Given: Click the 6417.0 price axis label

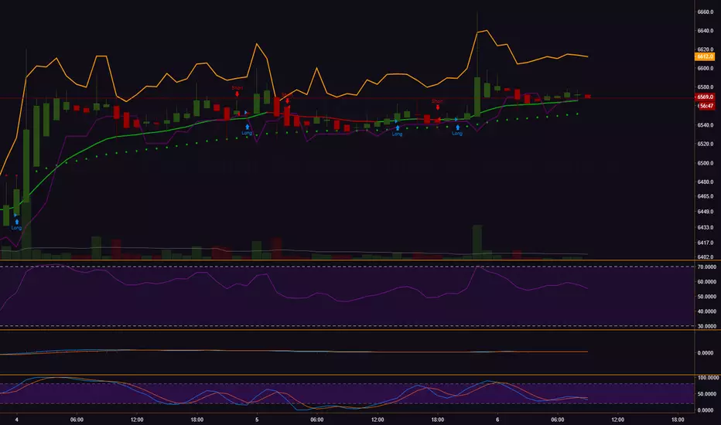Looking at the screenshot, I should coord(706,243).
